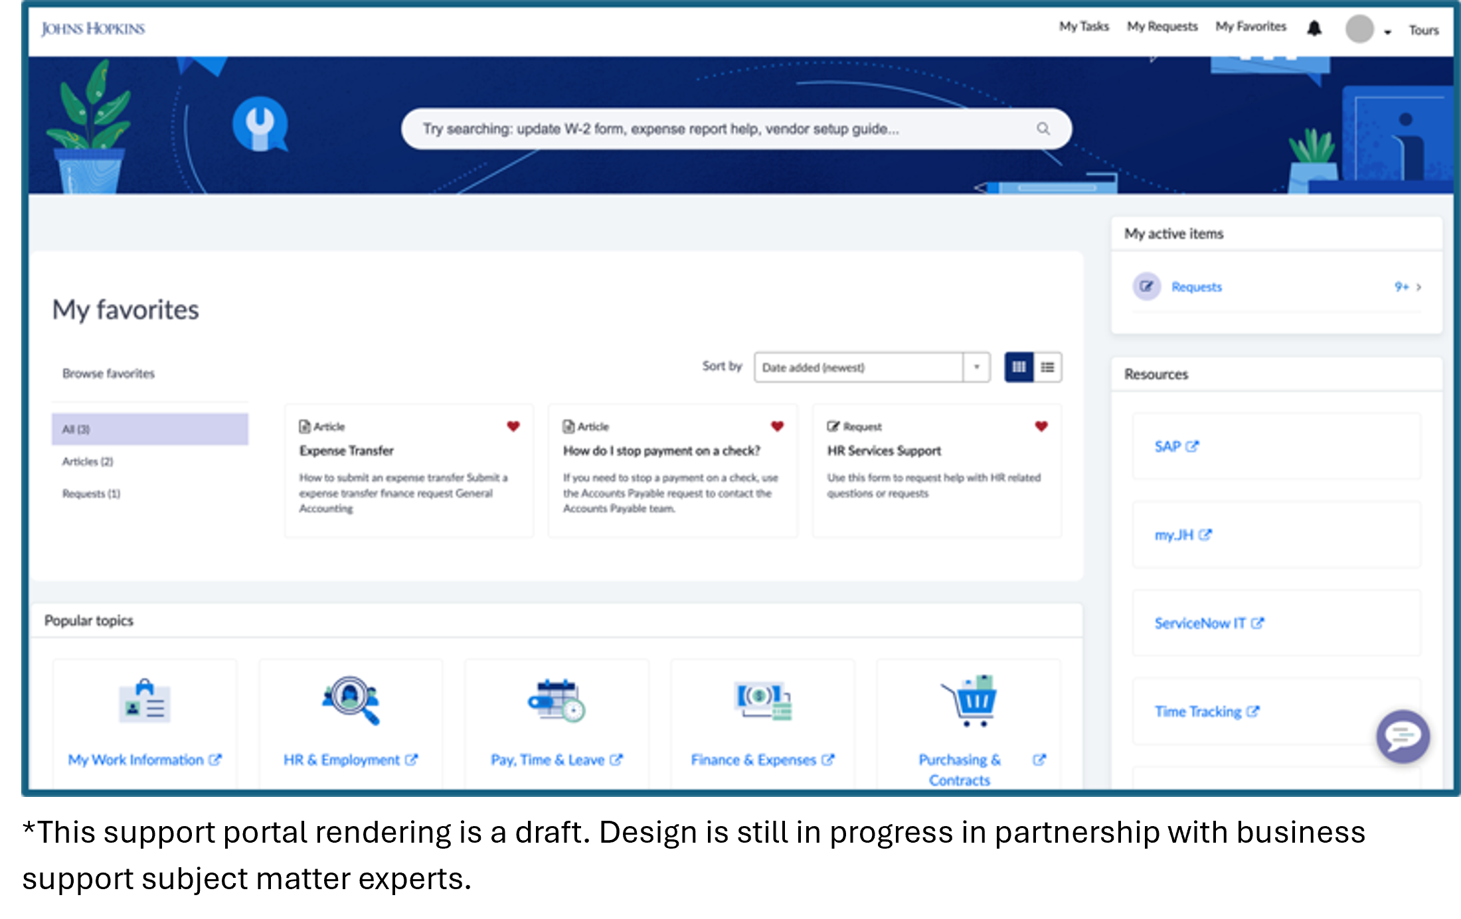
Task: Expand Requests with the chevron arrow
Action: [1418, 287]
